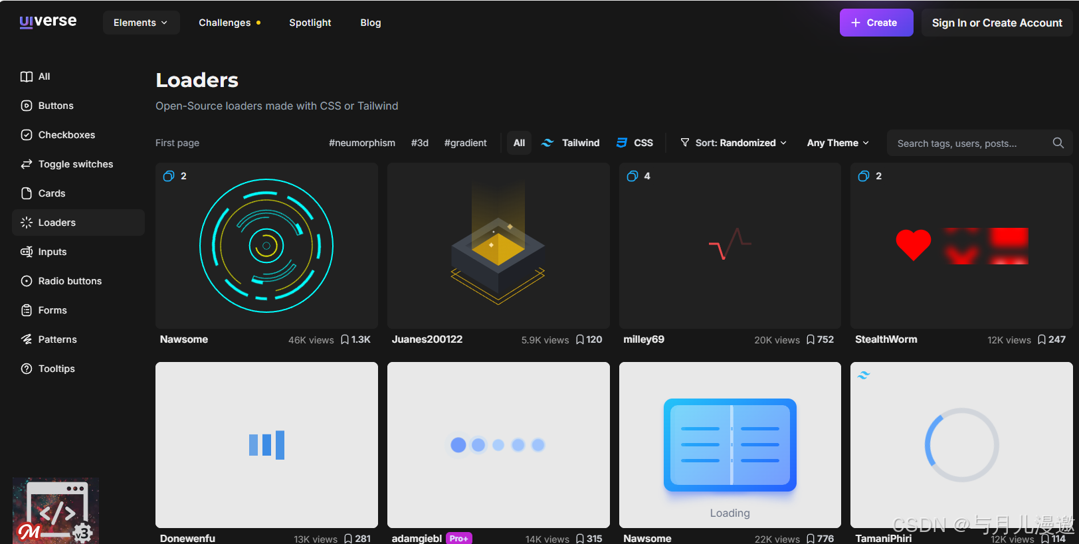Click the Tailwind badge on TamaniPhiri's card
Image resolution: width=1079 pixels, height=544 pixels.
click(864, 375)
